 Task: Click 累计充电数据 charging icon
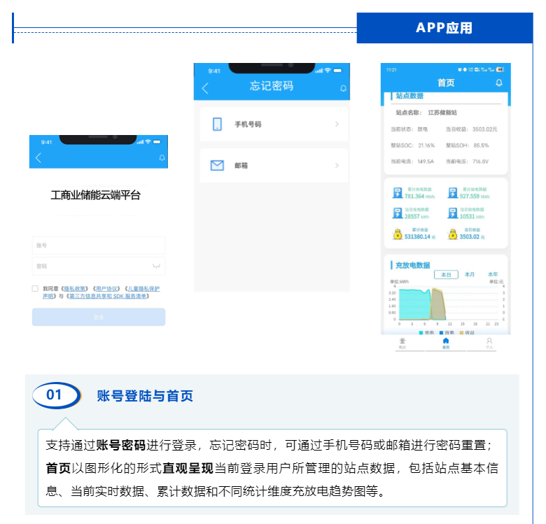(x=397, y=193)
